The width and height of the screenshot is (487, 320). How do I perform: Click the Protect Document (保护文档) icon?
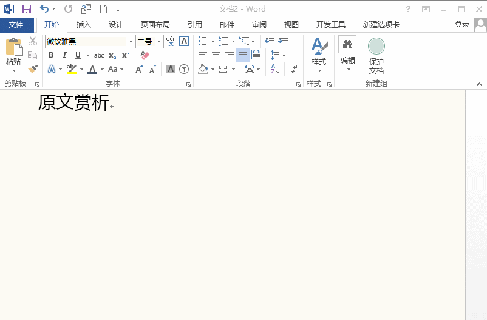click(x=376, y=55)
